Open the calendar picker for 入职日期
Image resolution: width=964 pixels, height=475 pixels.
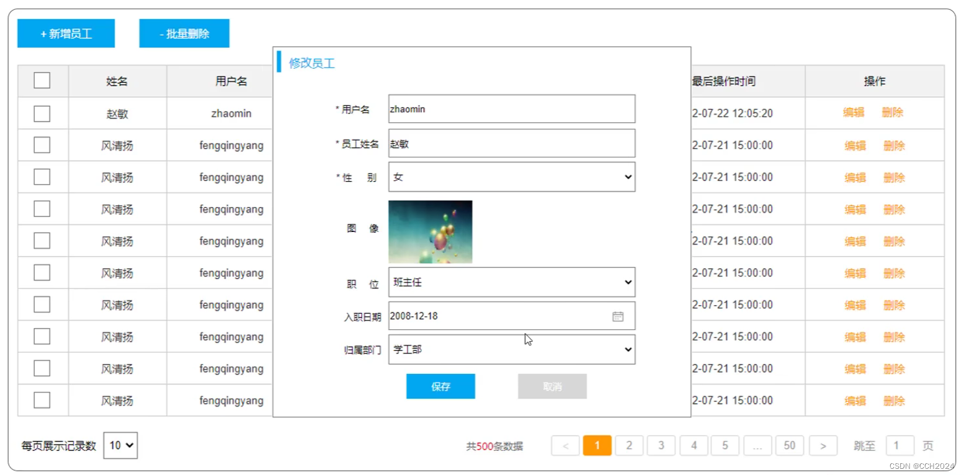[x=618, y=316]
